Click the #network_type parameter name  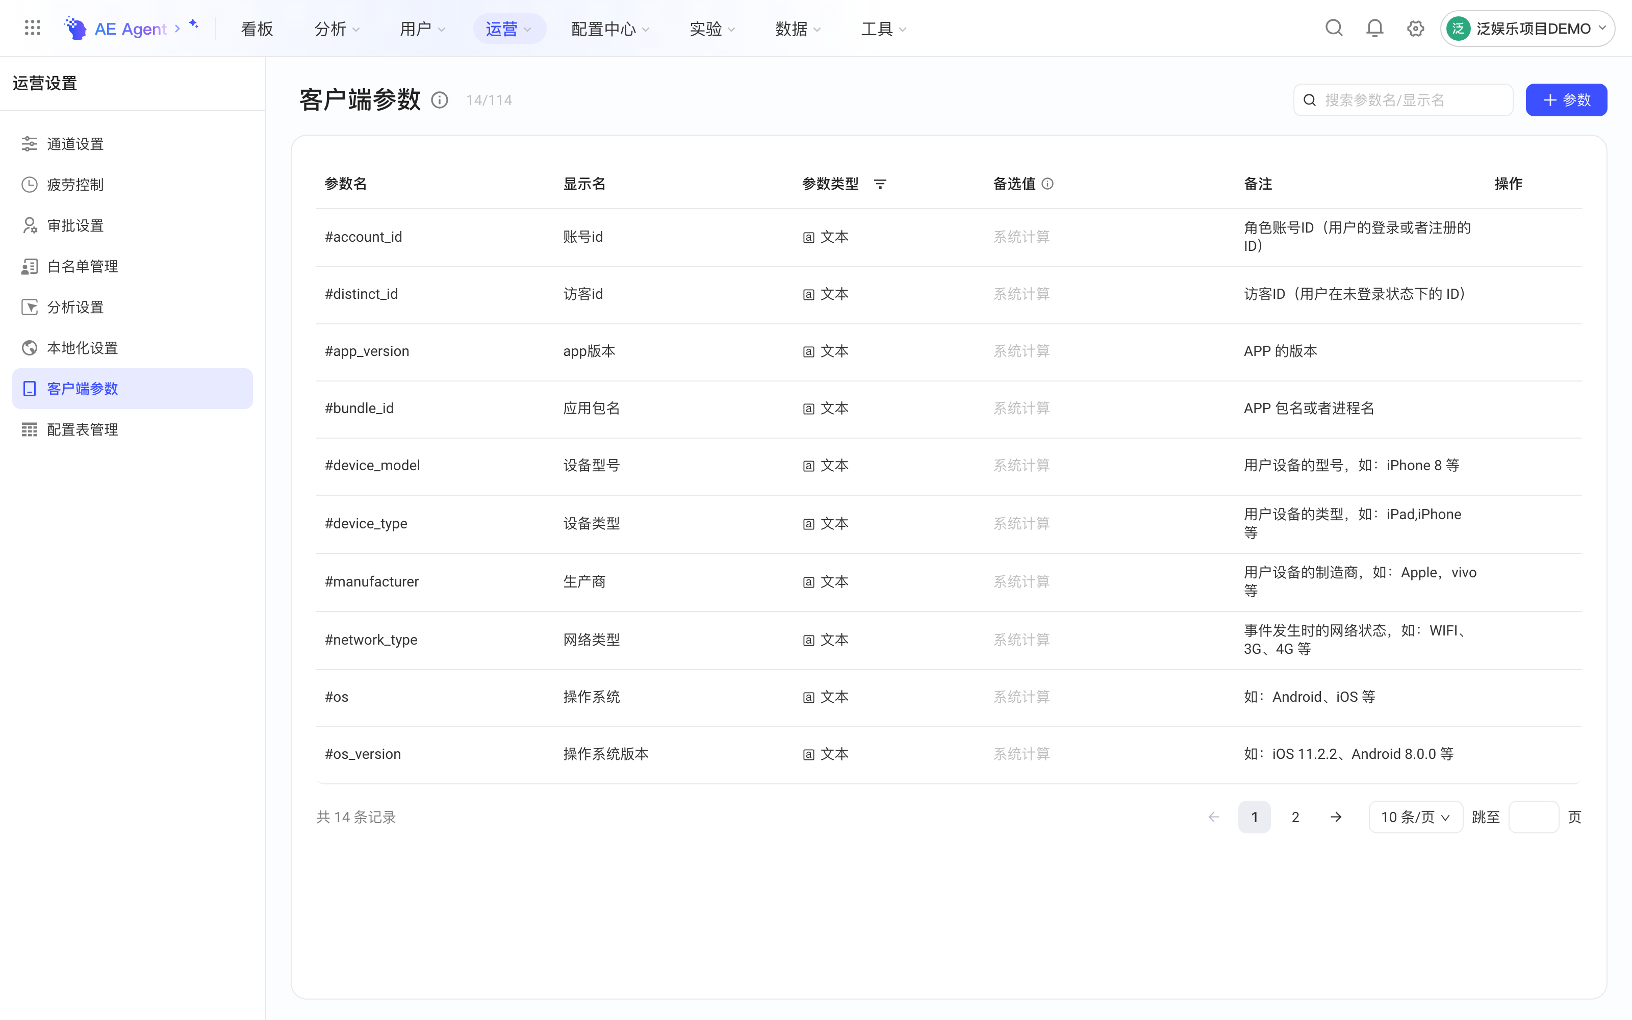click(x=371, y=640)
